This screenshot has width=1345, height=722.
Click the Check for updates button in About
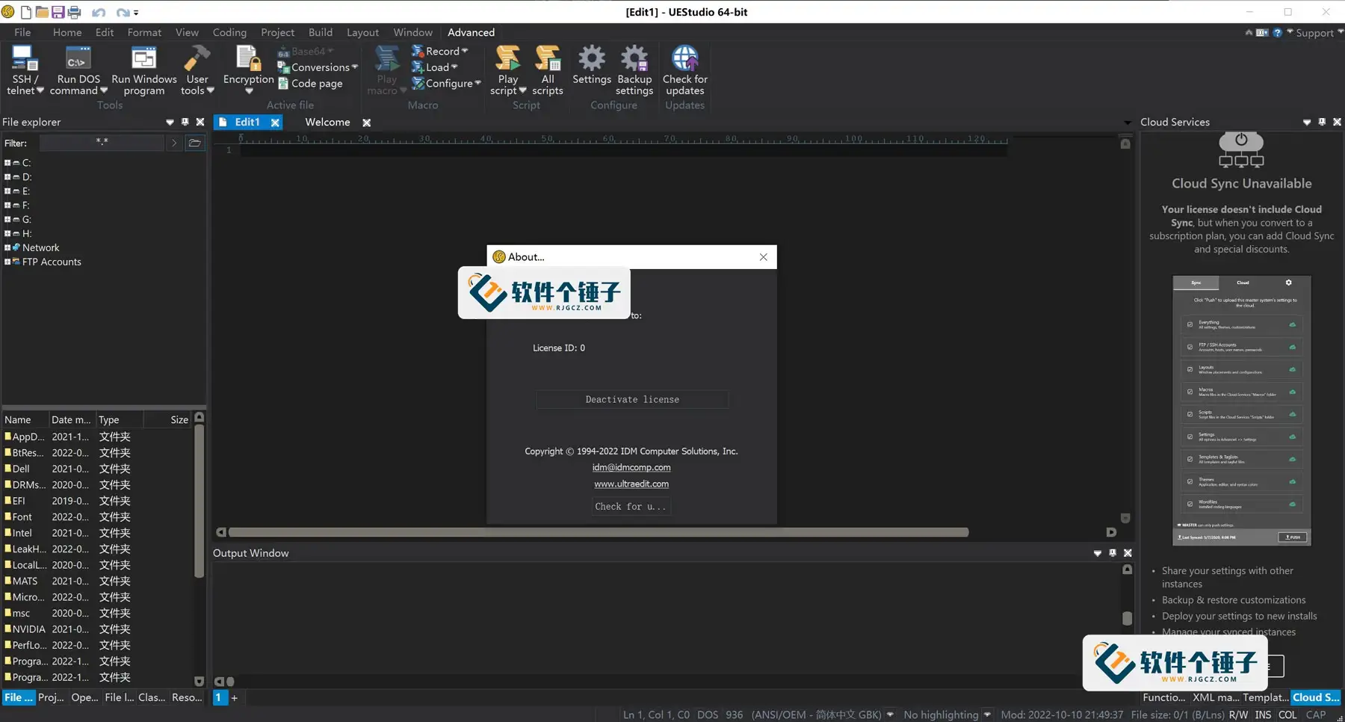631,507
